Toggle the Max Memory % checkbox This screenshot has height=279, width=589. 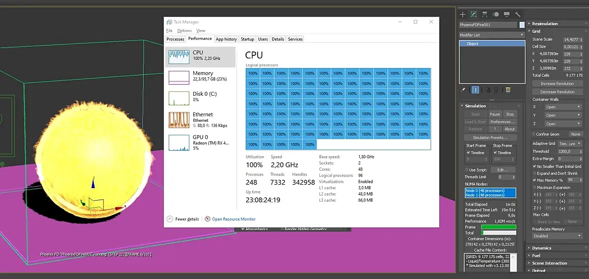pyautogui.click(x=535, y=180)
